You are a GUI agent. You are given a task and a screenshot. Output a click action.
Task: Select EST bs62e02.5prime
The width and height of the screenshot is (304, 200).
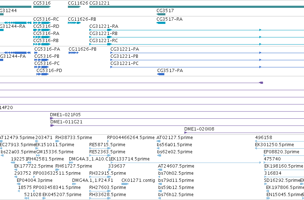pos(175,152)
